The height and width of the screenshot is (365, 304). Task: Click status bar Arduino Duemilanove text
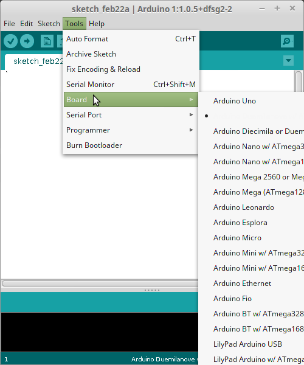164,359
